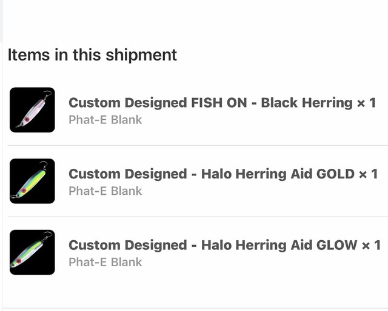This screenshot has height=311, width=388.
Task: Open the Halo Herring Aid GOLD thumbnail
Action: [32, 181]
